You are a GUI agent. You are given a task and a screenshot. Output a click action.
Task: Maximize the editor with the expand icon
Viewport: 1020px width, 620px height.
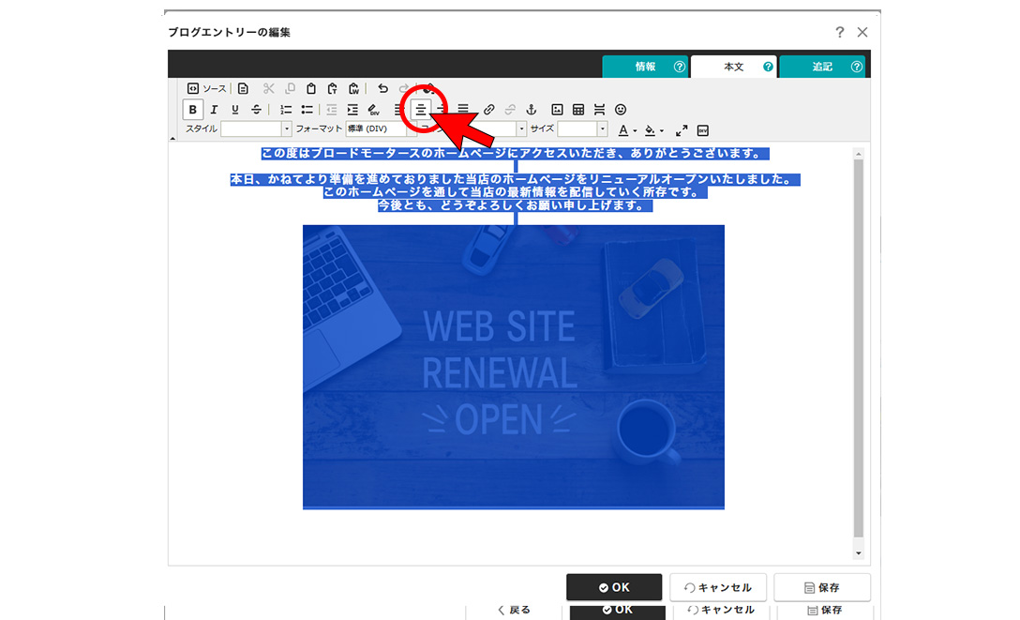[682, 130]
